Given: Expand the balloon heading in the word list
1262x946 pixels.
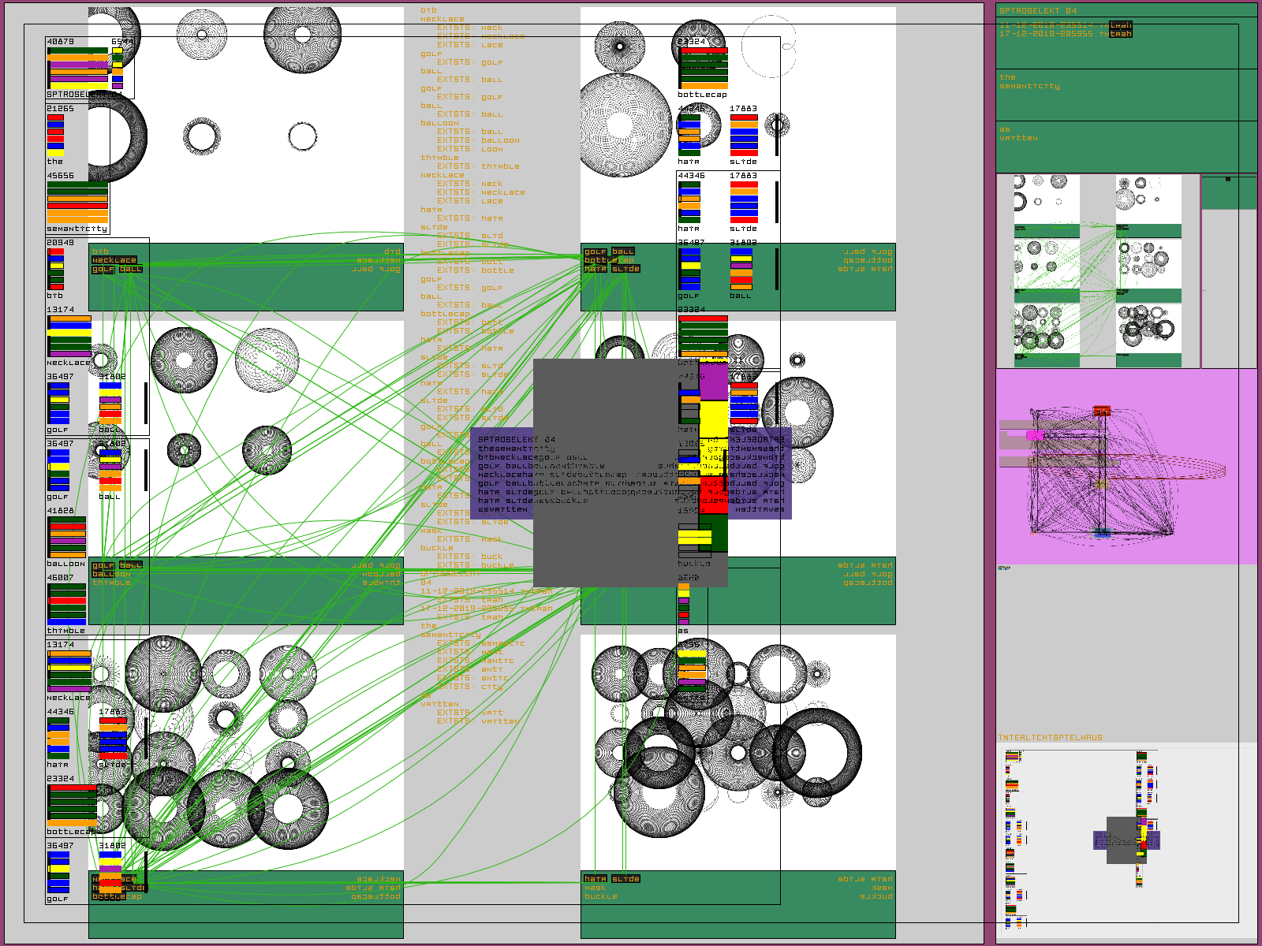Looking at the screenshot, I should [439, 123].
